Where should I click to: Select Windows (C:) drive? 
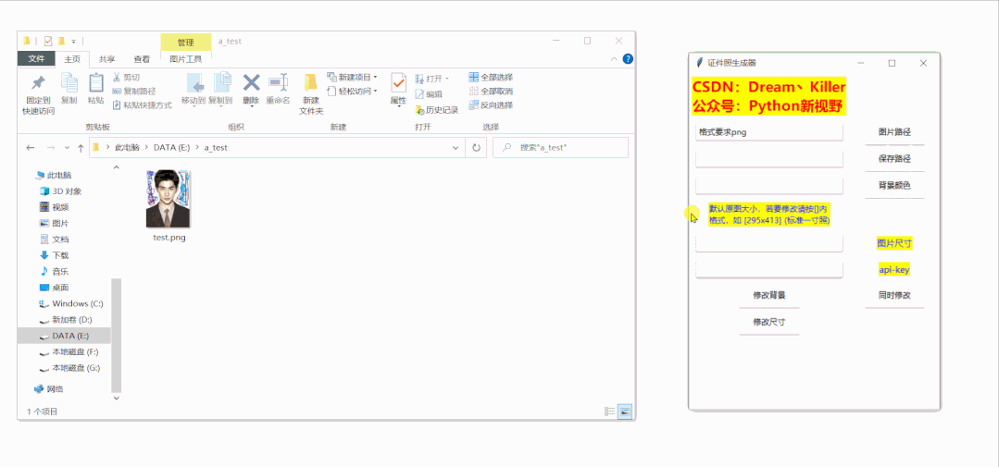(77, 303)
